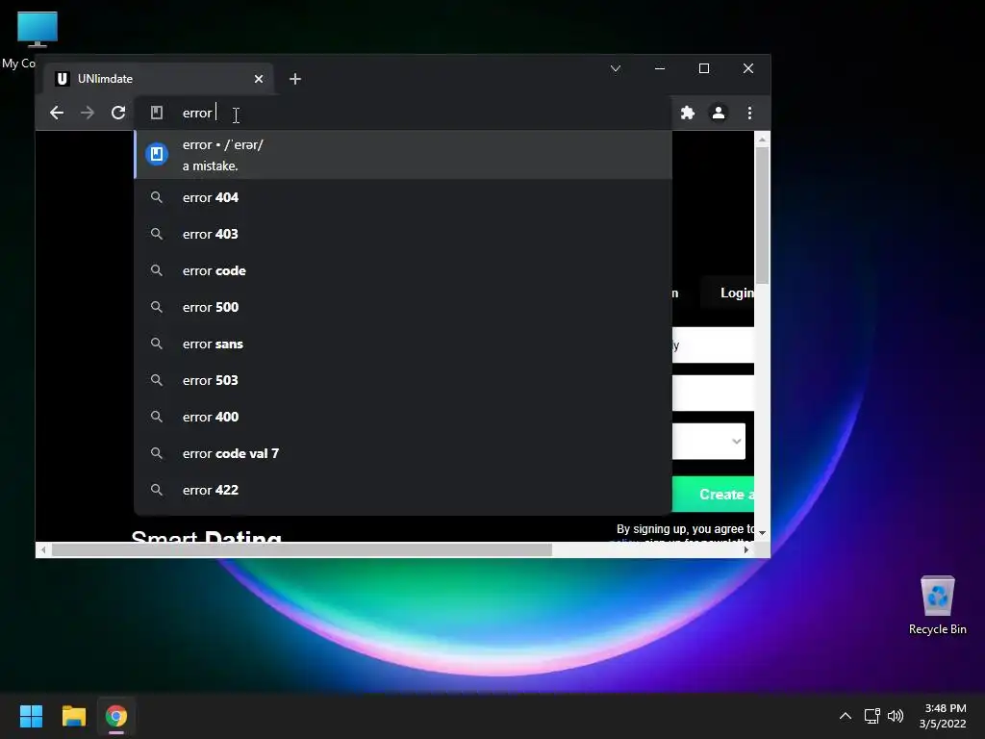985x739 pixels.
Task: Choose the 'error sans' suggestion
Action: pyautogui.click(x=403, y=344)
